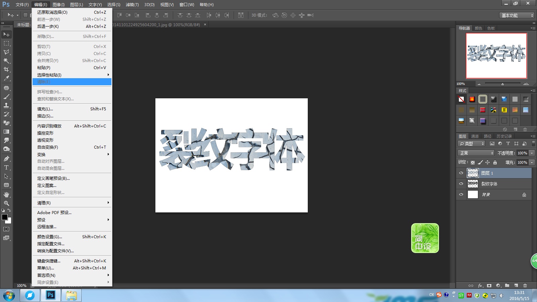537x302 pixels.
Task: Hide the 裂纹字体 layer eye icon
Action: [461, 184]
